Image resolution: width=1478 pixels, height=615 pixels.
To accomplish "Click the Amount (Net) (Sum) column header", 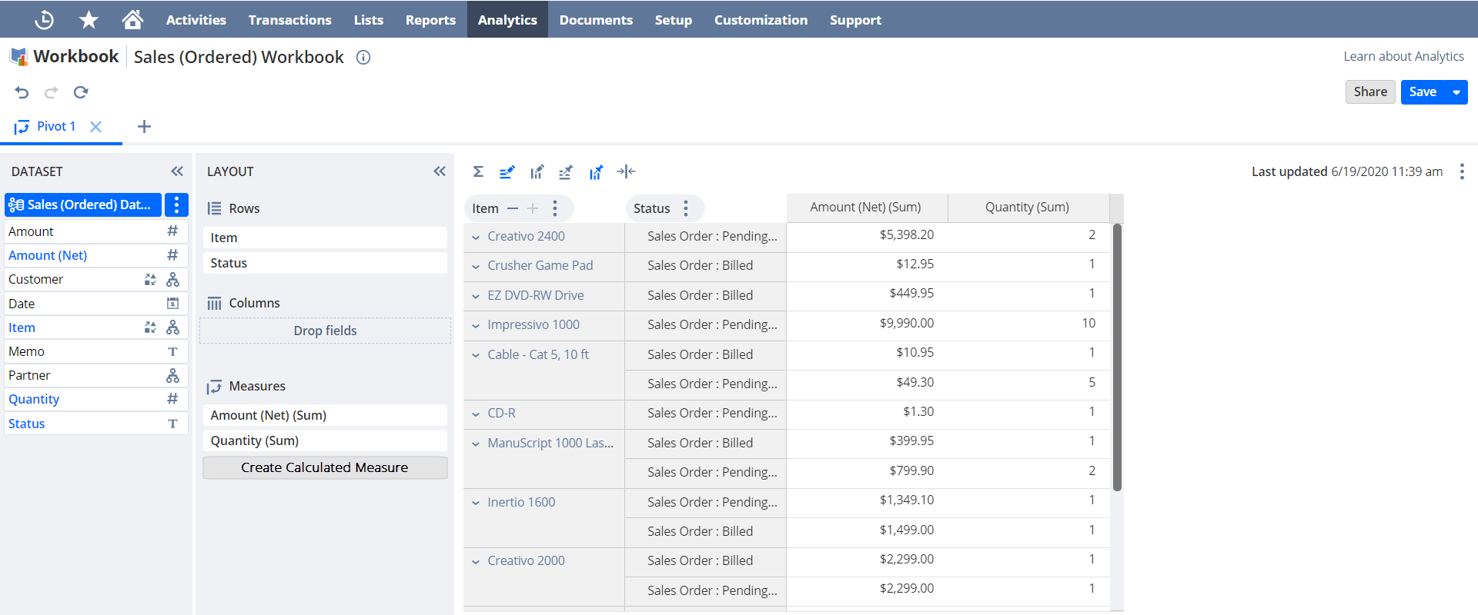I will pos(866,208).
